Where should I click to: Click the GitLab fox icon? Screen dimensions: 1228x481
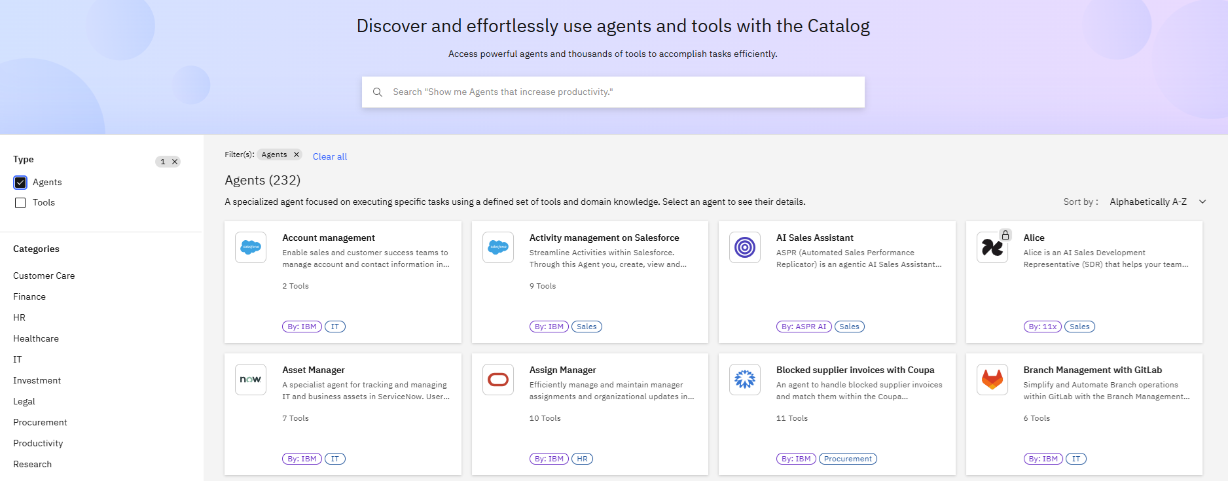(992, 380)
